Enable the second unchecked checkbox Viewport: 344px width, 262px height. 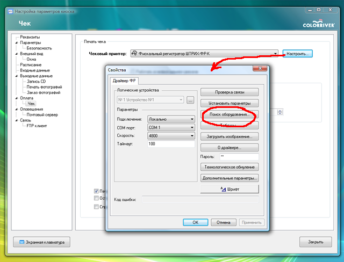(x=97, y=198)
